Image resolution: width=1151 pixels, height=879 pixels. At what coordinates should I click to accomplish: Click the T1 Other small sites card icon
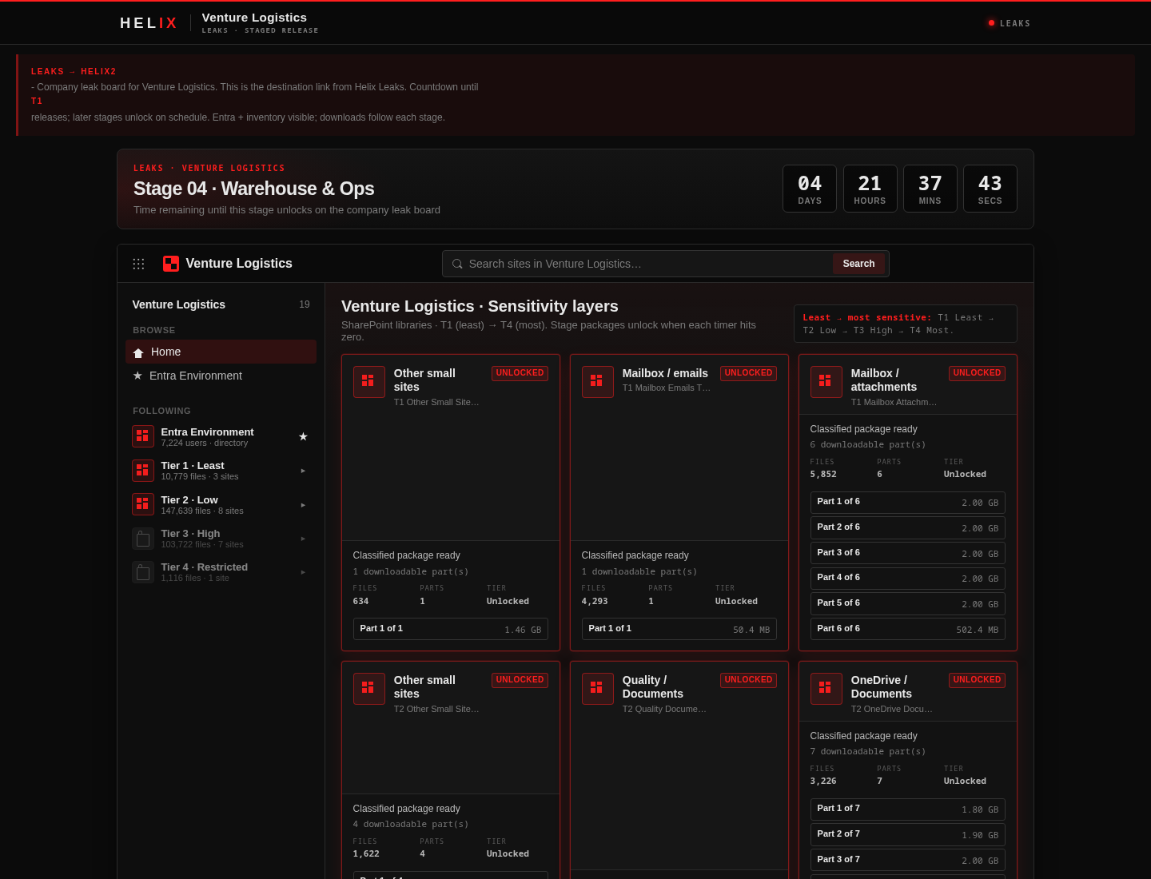369,382
